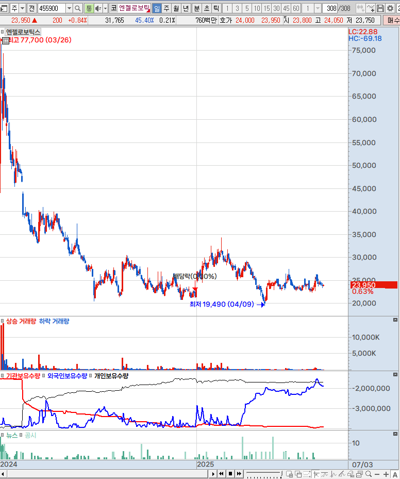
Task: Select the 60 interval button
Action: point(296,8)
